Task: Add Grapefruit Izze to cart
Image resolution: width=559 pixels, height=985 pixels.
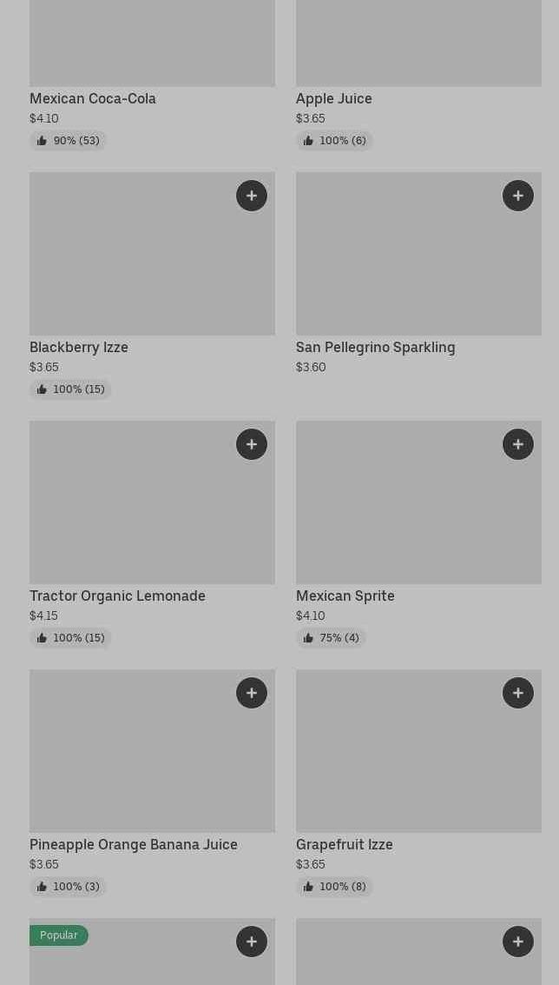Action: pos(518,693)
